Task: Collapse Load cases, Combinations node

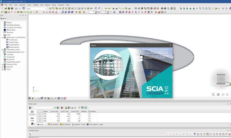Action: point(2,37)
